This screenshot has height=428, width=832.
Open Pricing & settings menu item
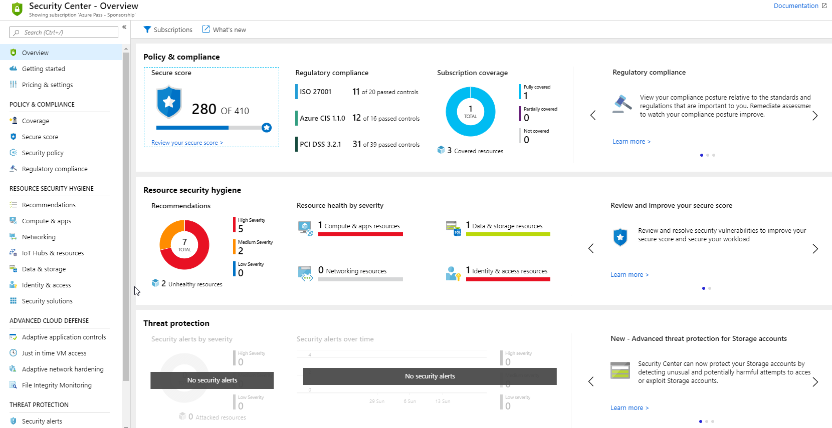click(47, 85)
